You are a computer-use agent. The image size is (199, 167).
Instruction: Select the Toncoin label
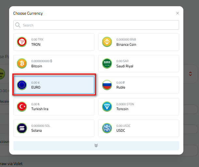122,109
